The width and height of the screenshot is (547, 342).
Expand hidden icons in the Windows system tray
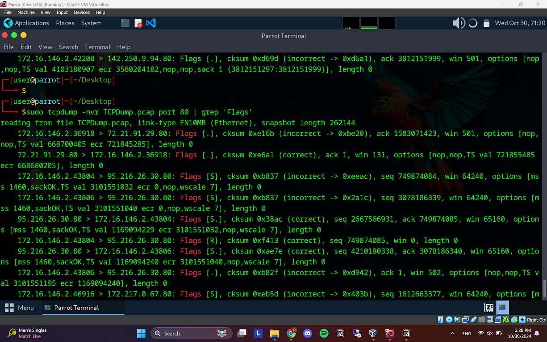coord(453,333)
